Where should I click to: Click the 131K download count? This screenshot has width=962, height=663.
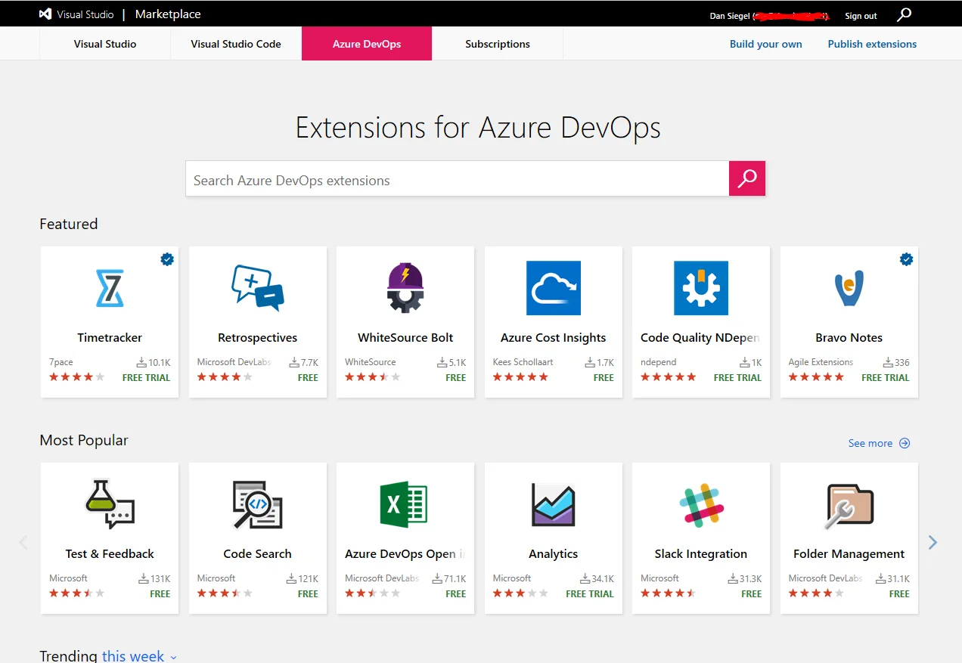[x=160, y=578]
